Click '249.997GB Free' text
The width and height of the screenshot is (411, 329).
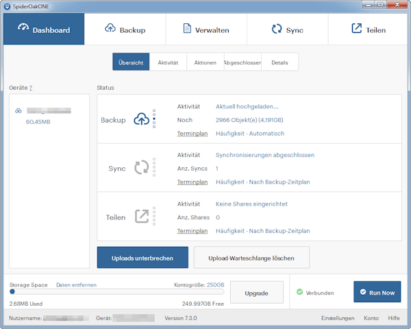coord(203,304)
